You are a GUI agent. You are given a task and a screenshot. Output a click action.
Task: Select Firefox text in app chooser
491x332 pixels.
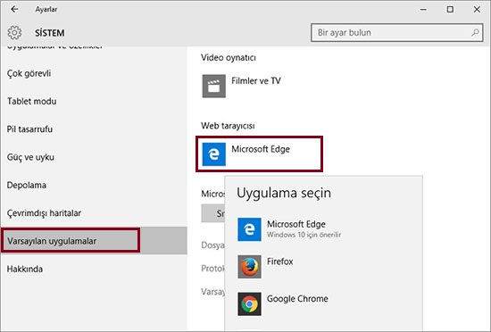pyautogui.click(x=280, y=261)
